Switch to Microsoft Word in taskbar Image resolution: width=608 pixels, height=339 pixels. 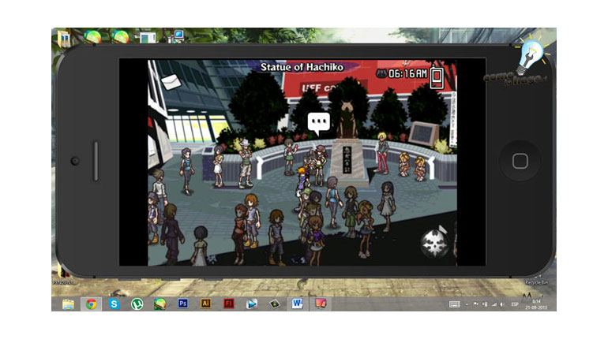298,304
